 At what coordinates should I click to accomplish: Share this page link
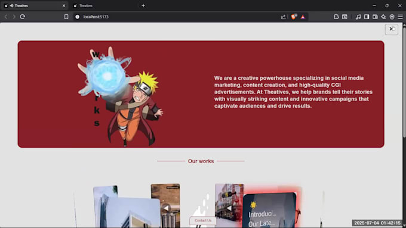(x=283, y=17)
